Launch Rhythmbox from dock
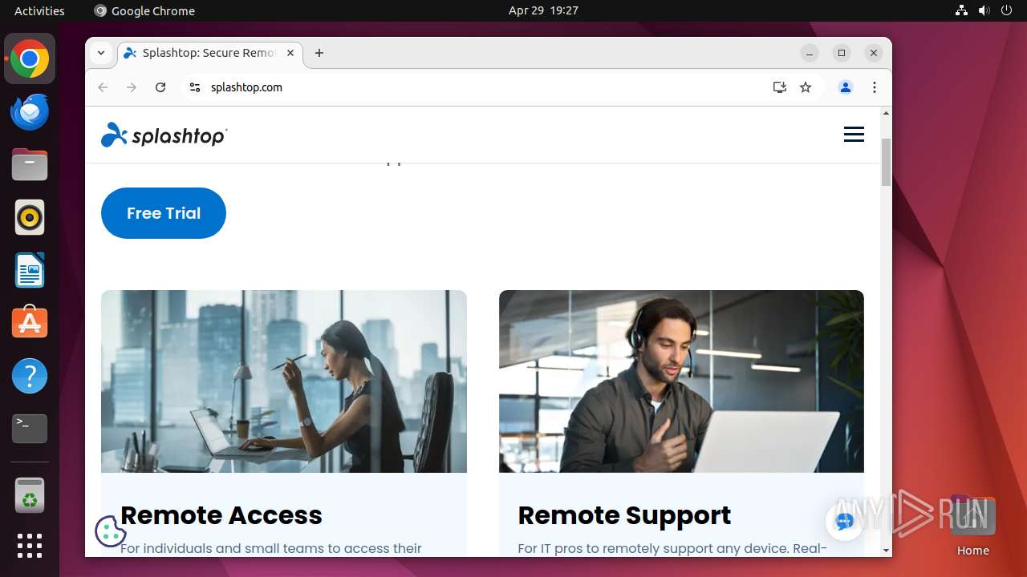Screen dimensions: 1027x577 coord(30,217)
